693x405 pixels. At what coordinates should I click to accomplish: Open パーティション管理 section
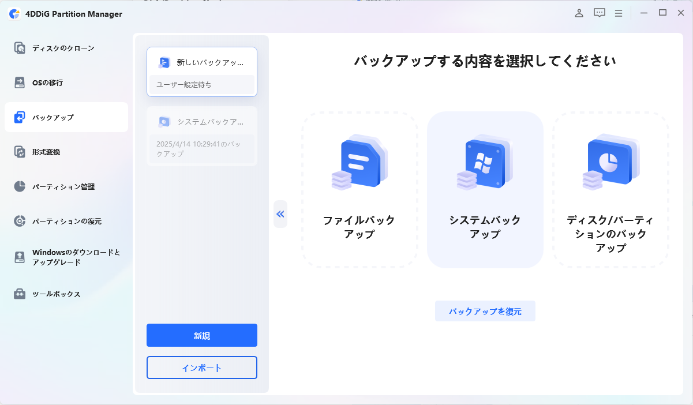pos(66,186)
